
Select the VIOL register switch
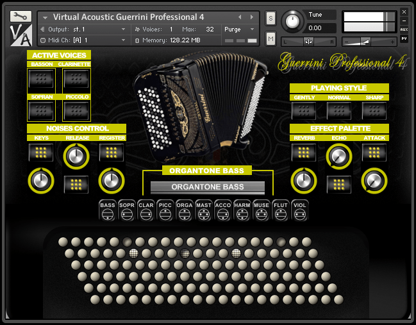click(300, 211)
